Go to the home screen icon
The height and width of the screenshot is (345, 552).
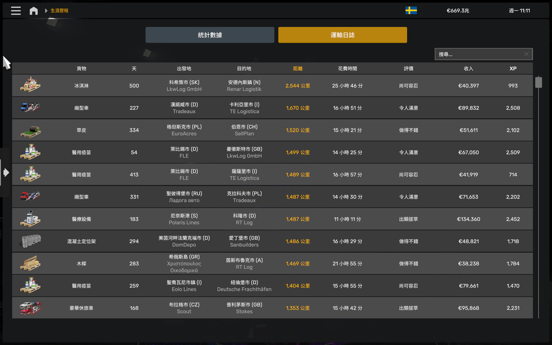(x=34, y=11)
